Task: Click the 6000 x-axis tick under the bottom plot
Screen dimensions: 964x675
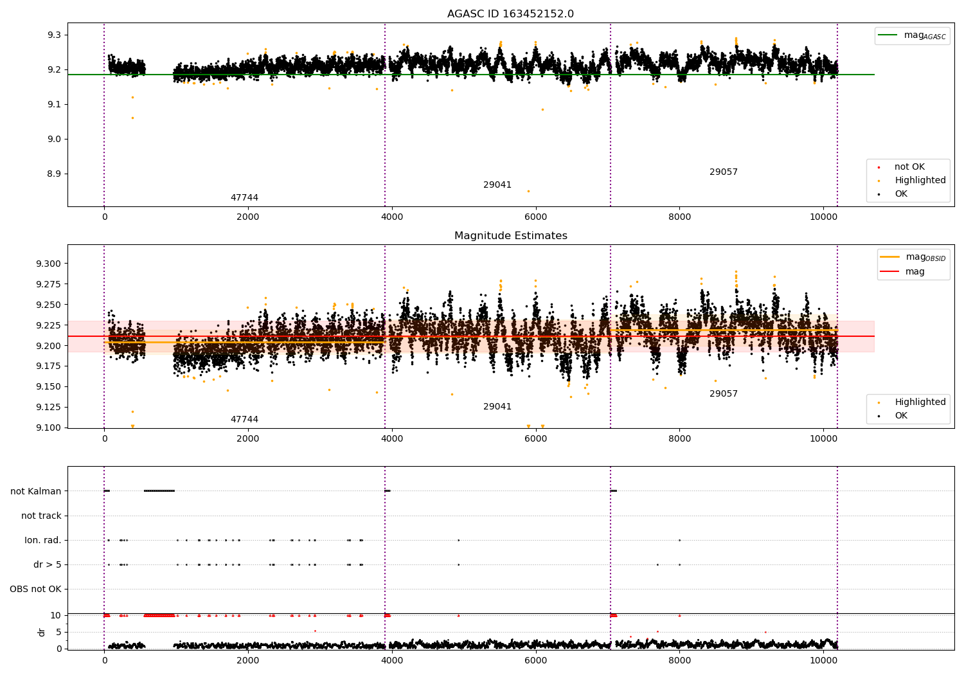Action: (536, 660)
